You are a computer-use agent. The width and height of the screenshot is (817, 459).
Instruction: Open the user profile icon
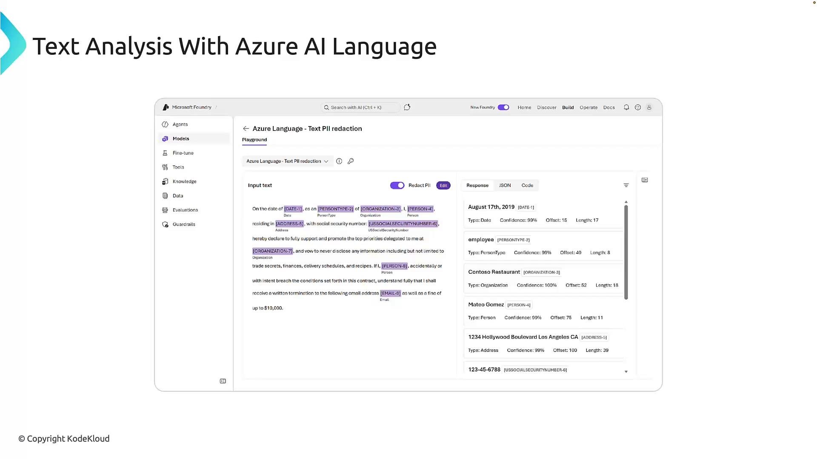[649, 108]
